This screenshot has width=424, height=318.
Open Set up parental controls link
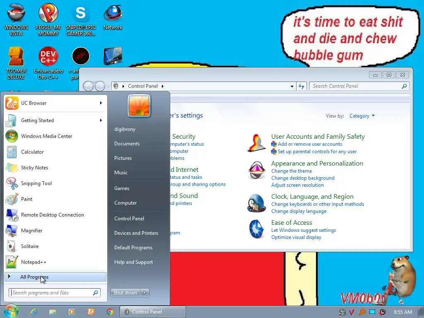(x=317, y=152)
